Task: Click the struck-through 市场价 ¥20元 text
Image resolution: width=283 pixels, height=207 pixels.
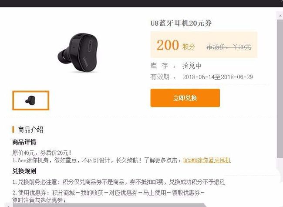Action: (x=229, y=47)
